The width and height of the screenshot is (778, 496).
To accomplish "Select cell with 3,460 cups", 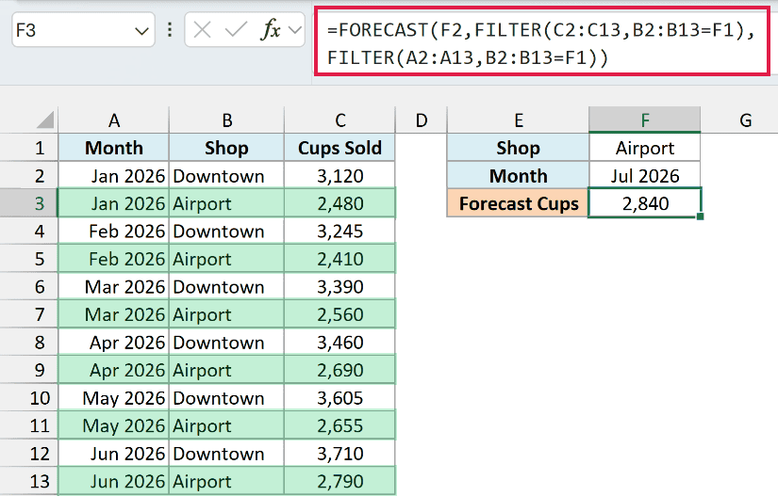I will tap(339, 342).
